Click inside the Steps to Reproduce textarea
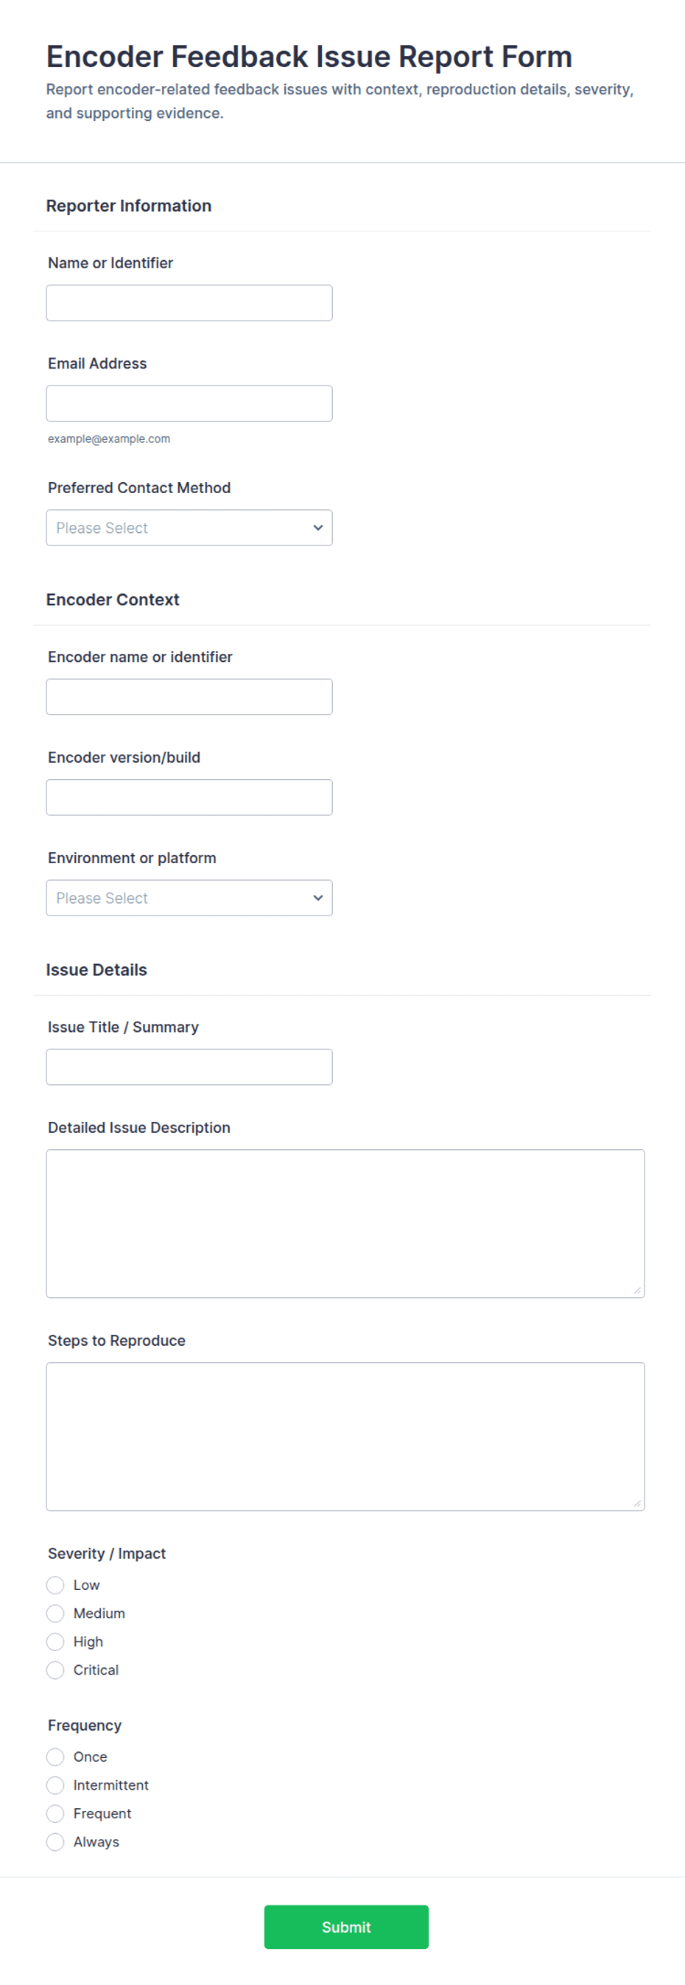The height and width of the screenshot is (1985, 685). pyautogui.click(x=345, y=1437)
